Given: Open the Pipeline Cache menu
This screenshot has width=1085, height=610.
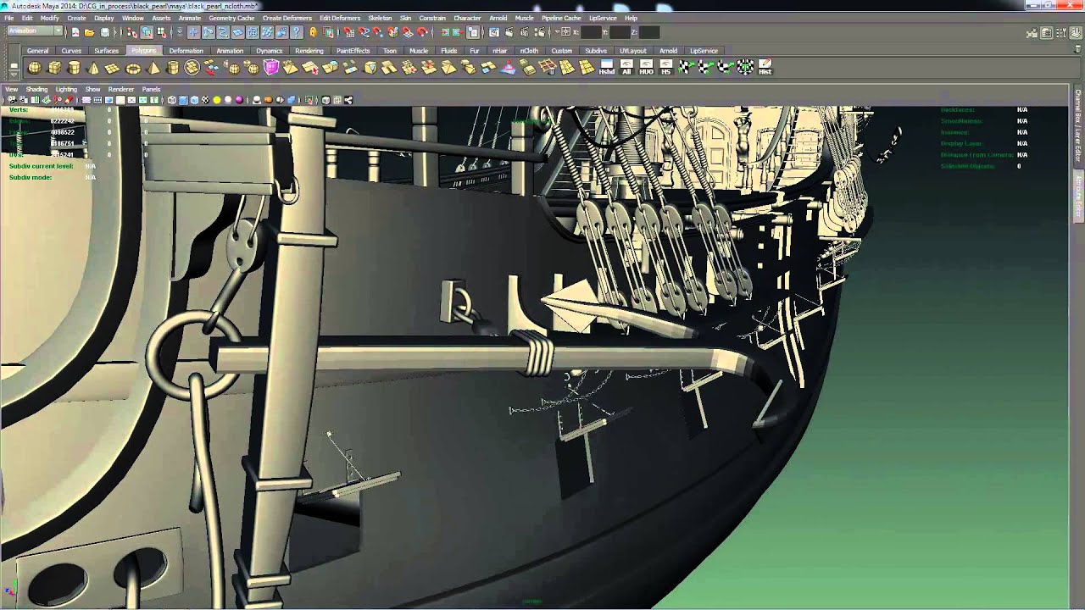Looking at the screenshot, I should pos(561,18).
